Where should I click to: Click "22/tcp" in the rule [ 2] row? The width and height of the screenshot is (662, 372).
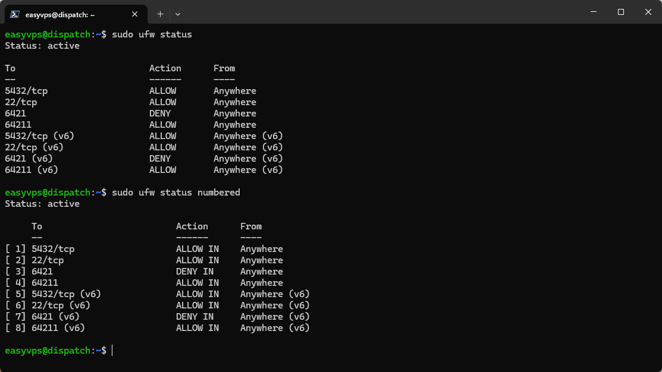(x=48, y=260)
